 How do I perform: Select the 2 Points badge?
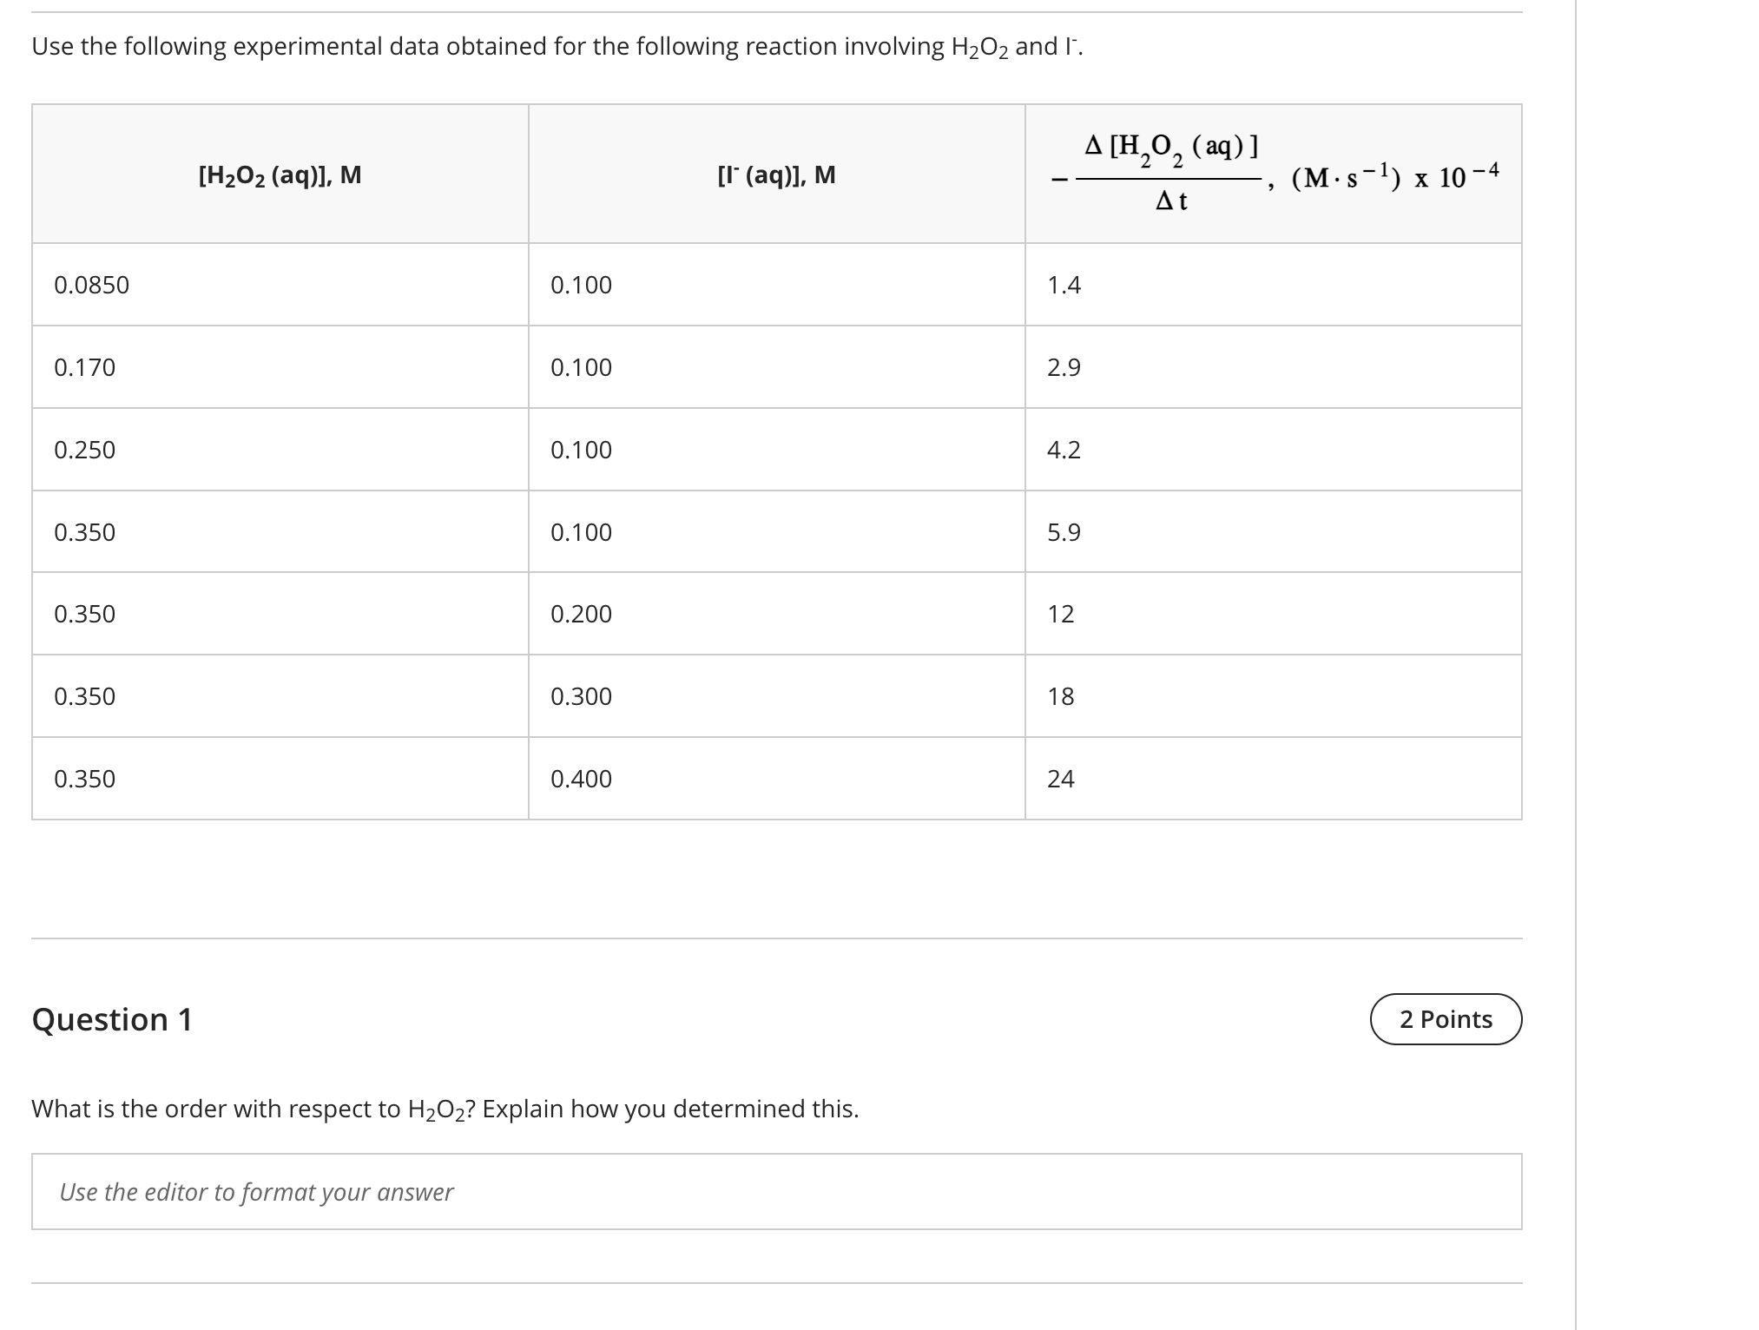coord(1445,1020)
